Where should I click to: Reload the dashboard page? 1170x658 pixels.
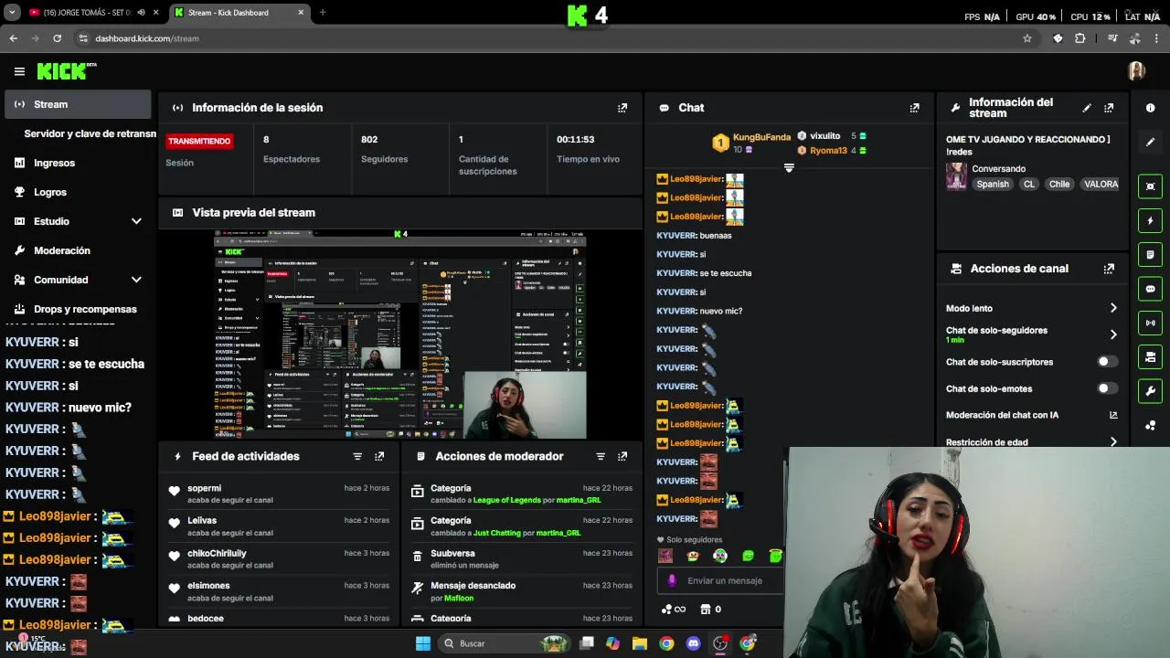coord(57,38)
